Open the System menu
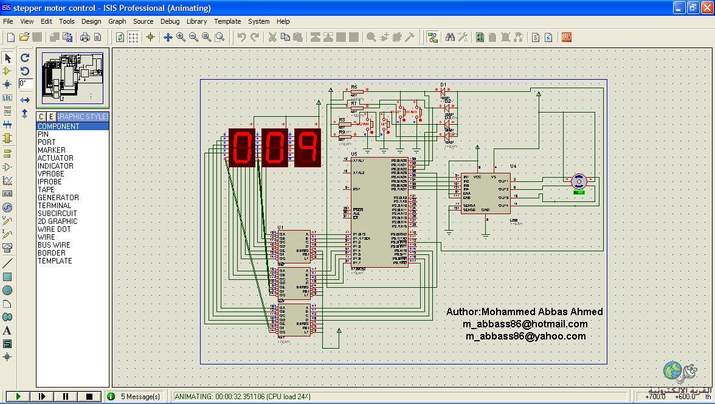 [258, 21]
